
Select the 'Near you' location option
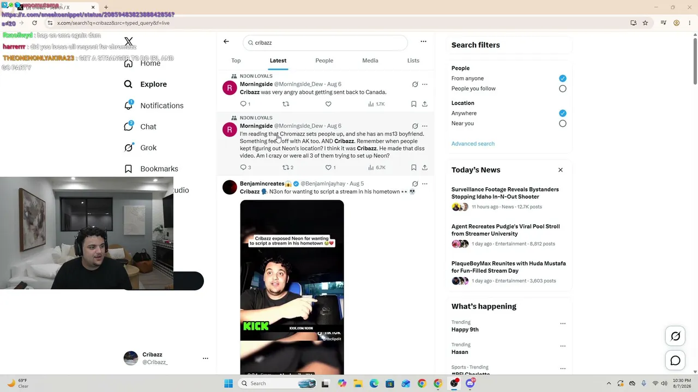tap(563, 124)
